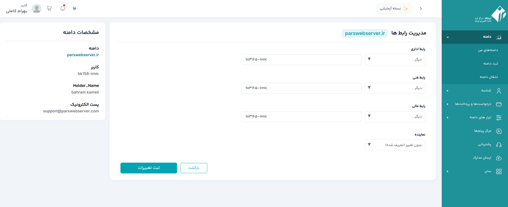Open the technical contact (رابط فنی) dropdown
The height and width of the screenshot is (207, 508).
(395, 88)
